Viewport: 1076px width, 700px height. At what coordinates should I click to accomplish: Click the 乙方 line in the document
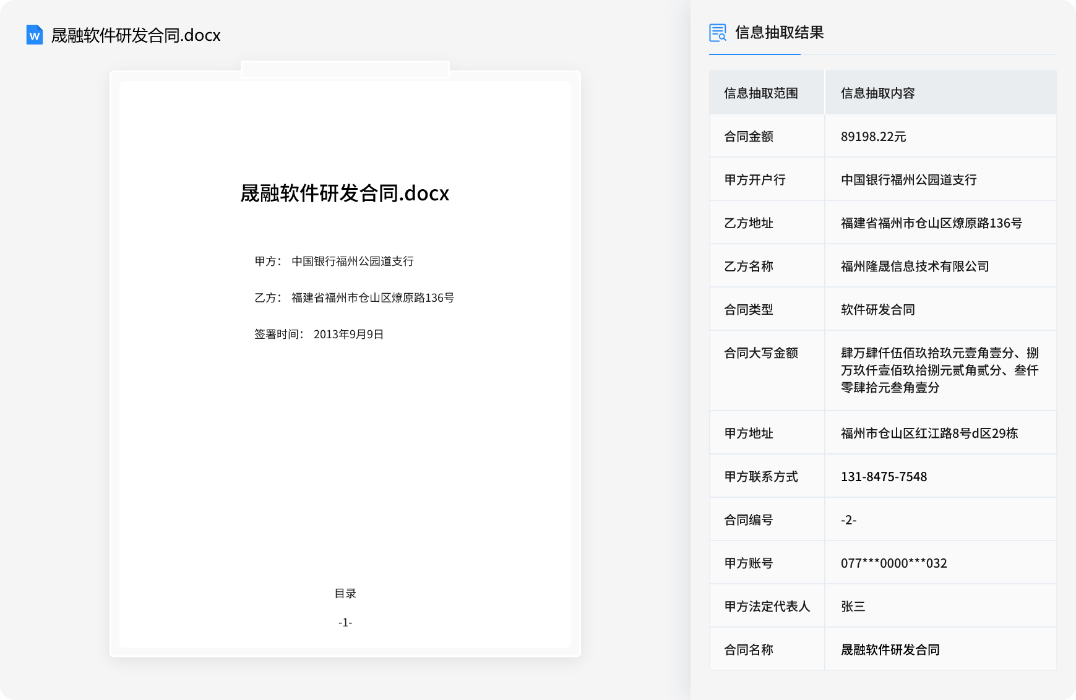pos(354,298)
